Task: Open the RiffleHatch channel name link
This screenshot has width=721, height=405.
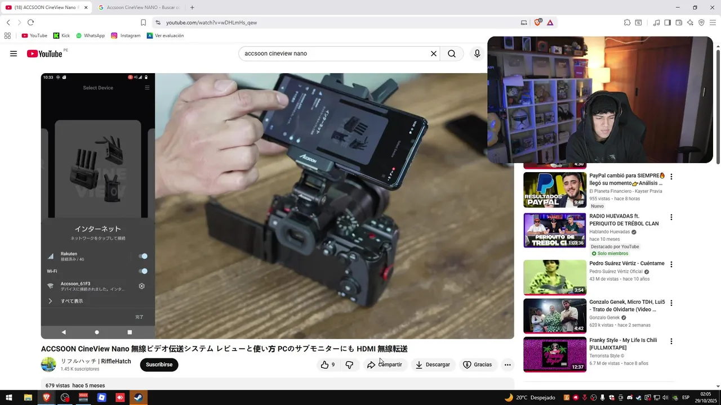Action: (x=96, y=361)
